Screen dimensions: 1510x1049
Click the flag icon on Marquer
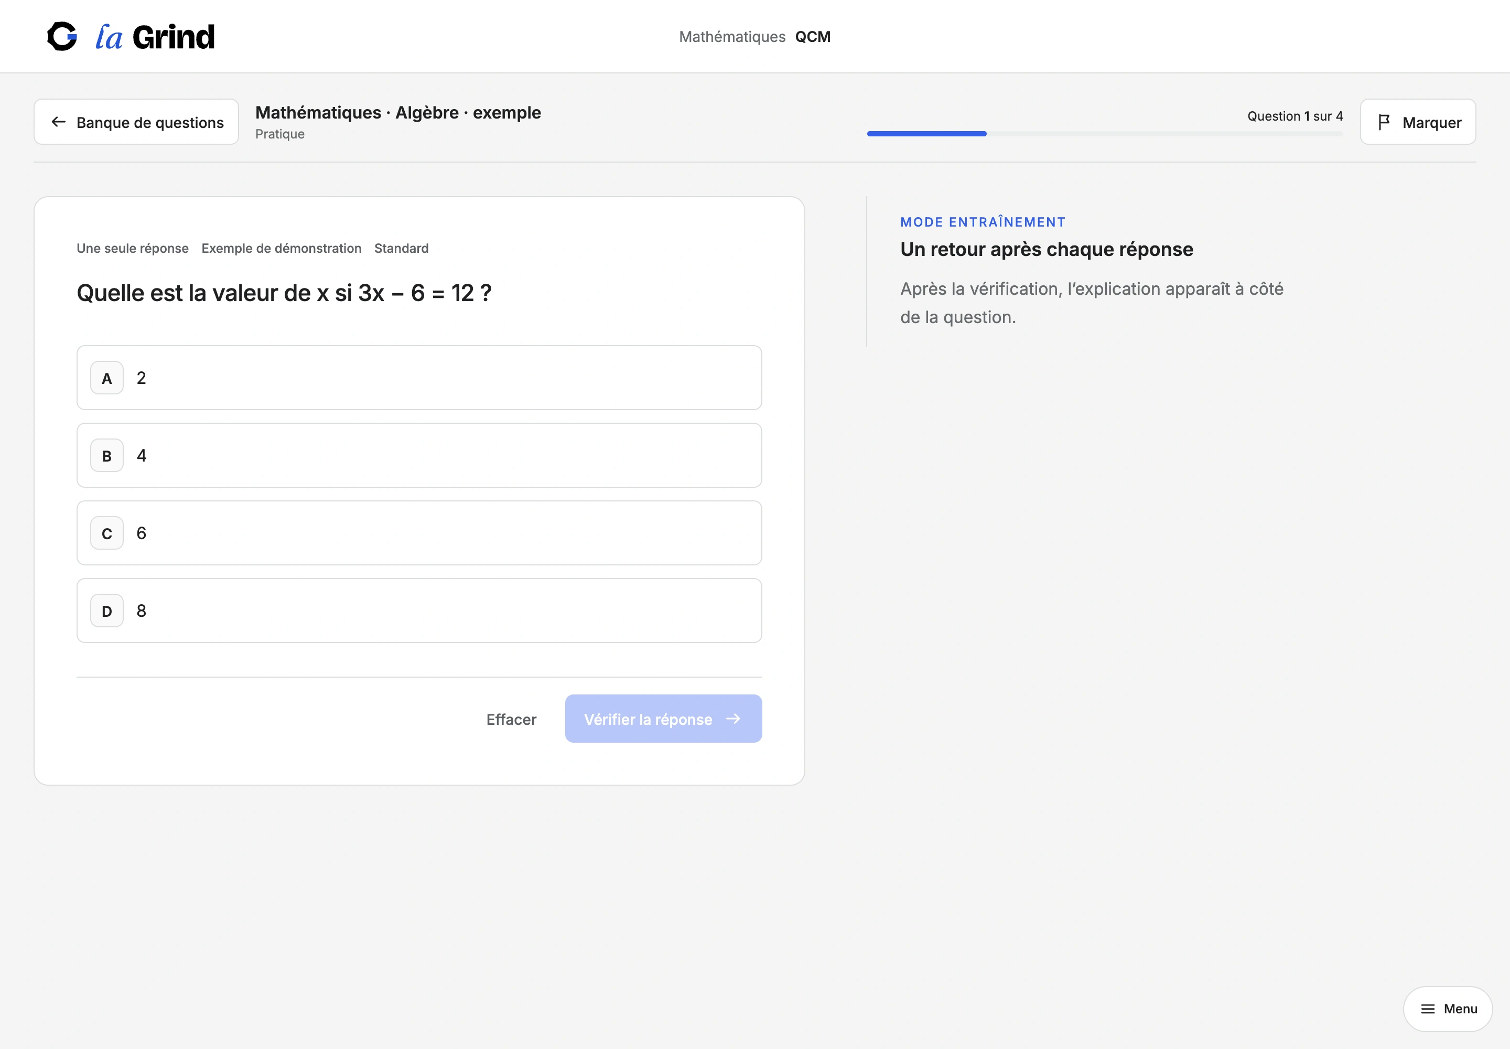pyautogui.click(x=1384, y=122)
